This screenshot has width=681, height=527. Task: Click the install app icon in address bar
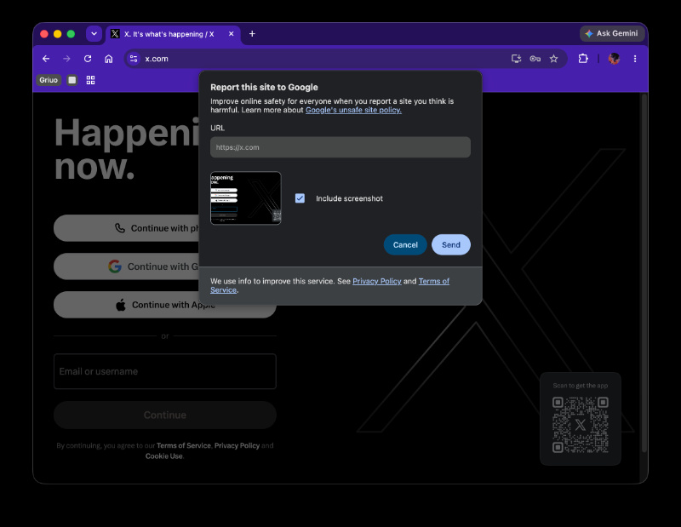tap(516, 59)
